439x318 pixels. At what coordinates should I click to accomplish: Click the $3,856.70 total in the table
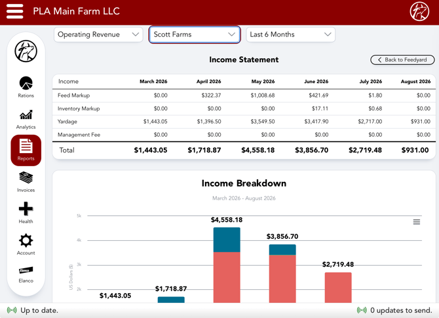pos(312,150)
